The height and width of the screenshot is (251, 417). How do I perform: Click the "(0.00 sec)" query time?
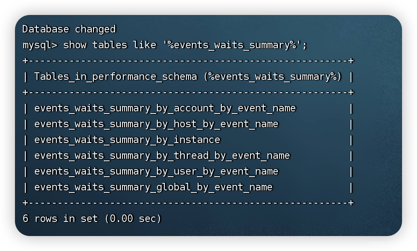point(133,219)
